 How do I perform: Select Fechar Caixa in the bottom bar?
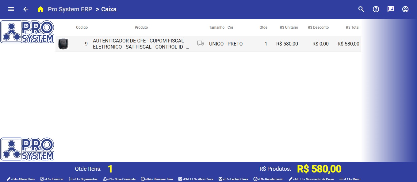click(x=233, y=179)
